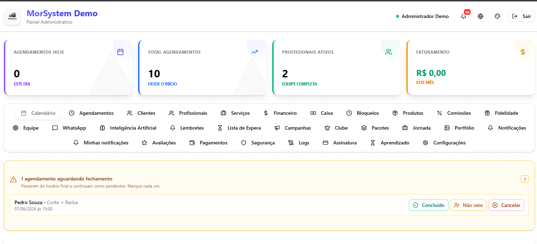Click the MorSystem logo image
The width and height of the screenshot is (537, 244).
(x=12, y=17)
